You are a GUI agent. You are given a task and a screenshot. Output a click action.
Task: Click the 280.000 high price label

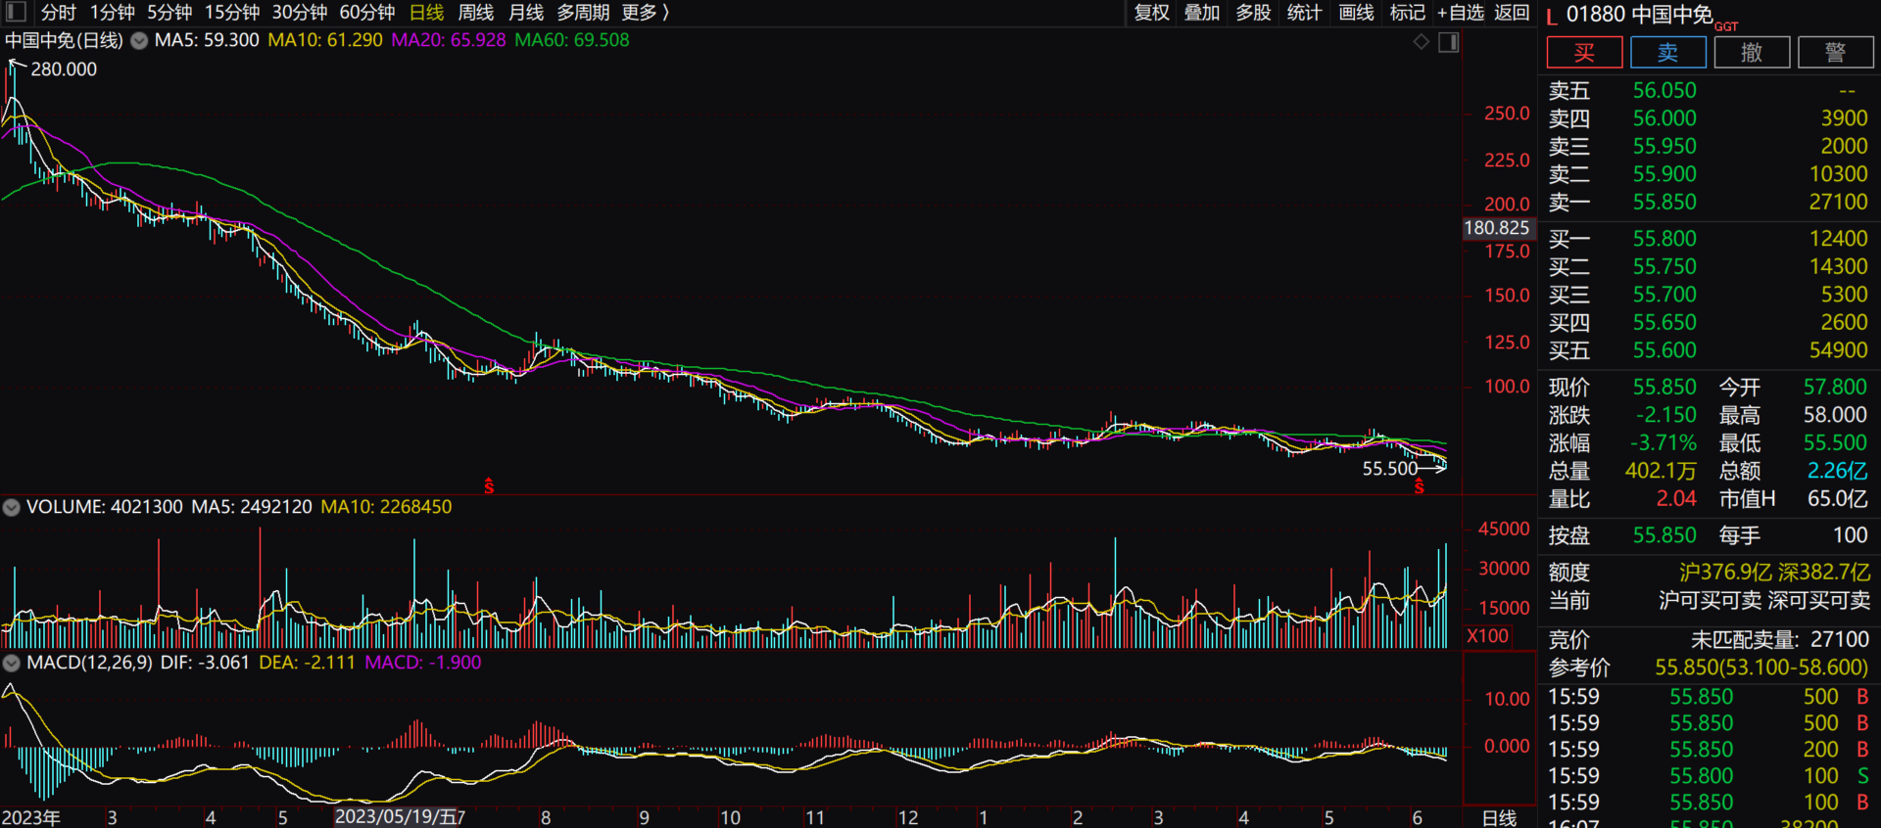point(64,69)
